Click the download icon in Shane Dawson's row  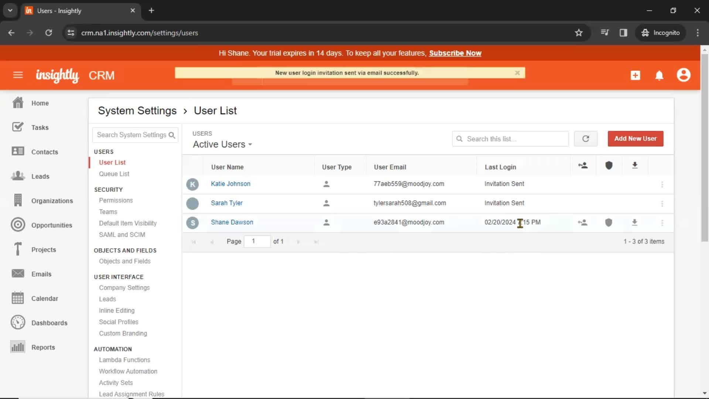634,222
